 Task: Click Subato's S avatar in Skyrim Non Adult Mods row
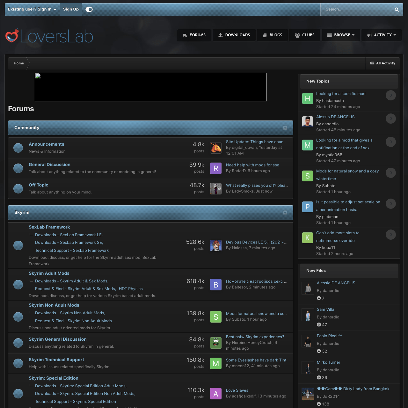pyautogui.click(x=216, y=317)
